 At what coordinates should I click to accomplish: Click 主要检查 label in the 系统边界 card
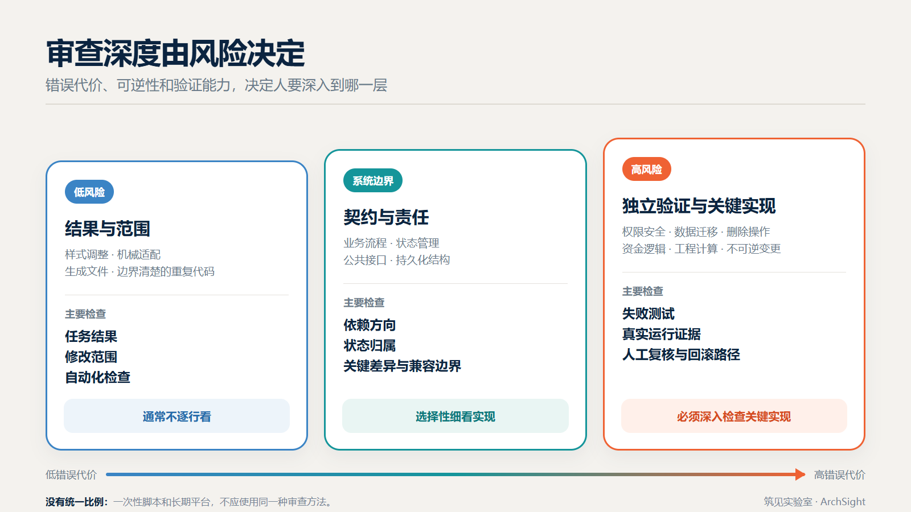pyautogui.click(x=364, y=303)
